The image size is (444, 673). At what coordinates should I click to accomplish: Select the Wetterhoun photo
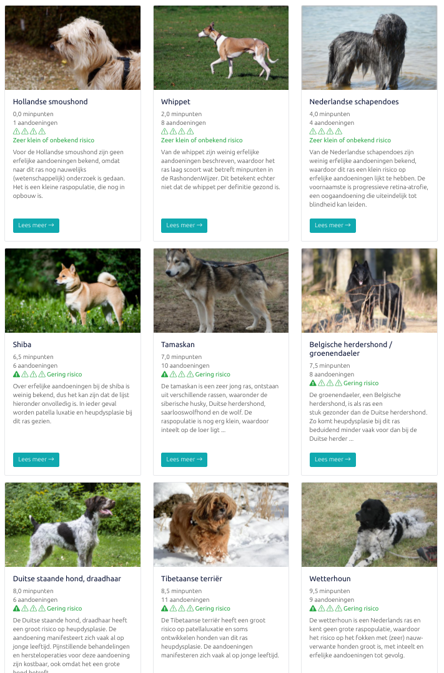[x=369, y=524]
